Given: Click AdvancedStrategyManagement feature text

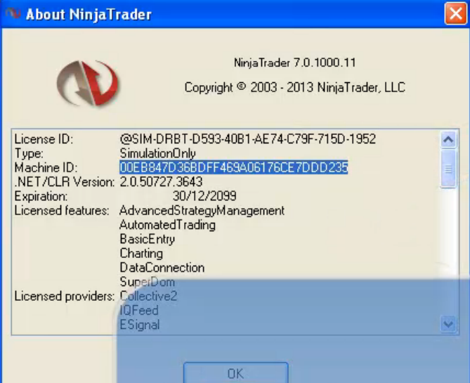Looking at the screenshot, I should tap(202, 211).
